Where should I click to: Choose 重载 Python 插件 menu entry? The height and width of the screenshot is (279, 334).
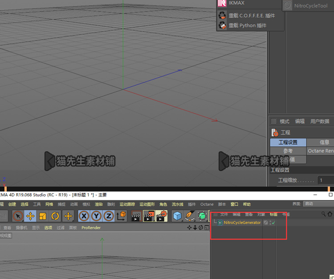(x=248, y=25)
